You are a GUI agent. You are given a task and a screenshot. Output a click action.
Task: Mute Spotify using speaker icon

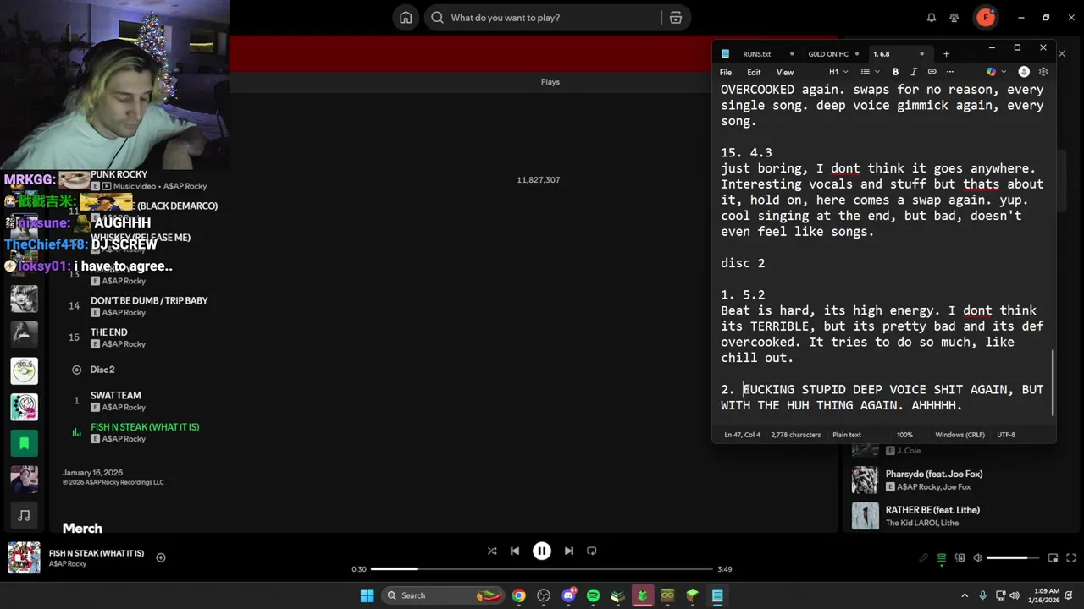pos(977,557)
